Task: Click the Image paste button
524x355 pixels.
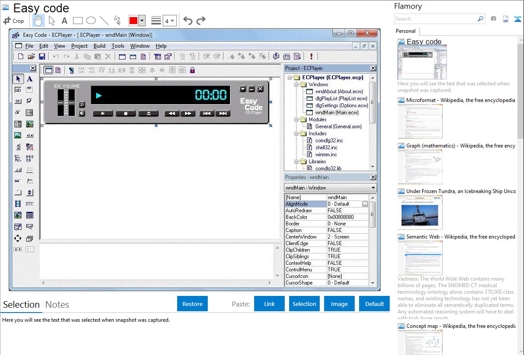Action: (339, 304)
